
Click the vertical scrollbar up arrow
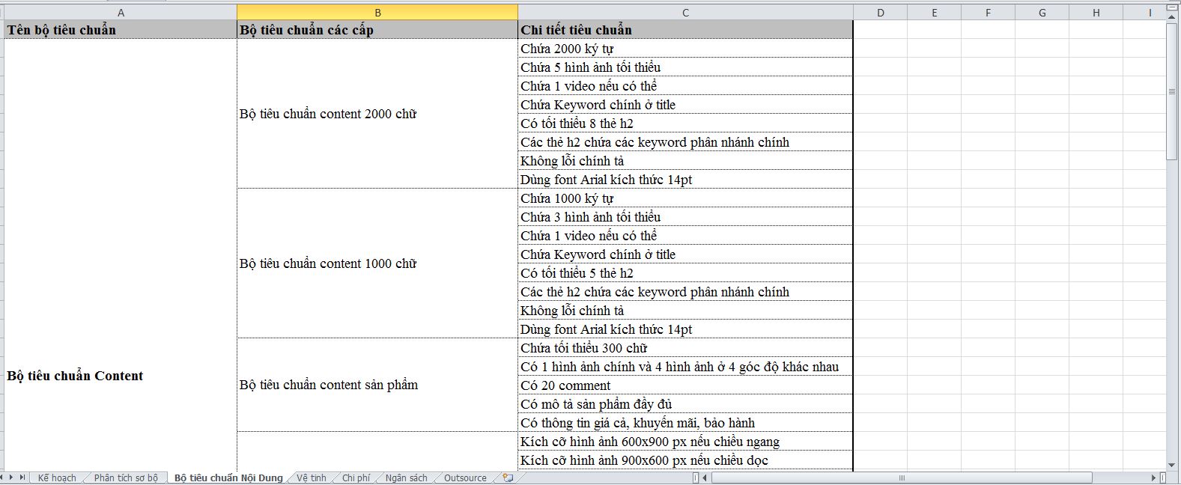1172,17
